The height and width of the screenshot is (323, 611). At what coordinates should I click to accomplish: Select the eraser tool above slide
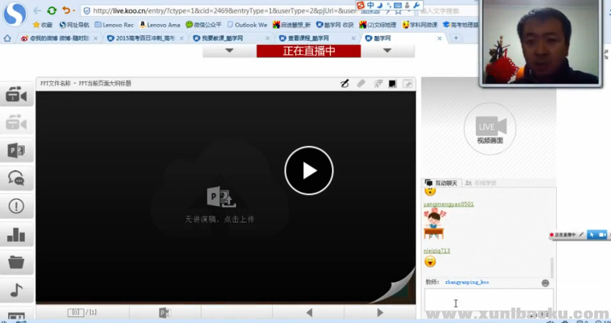(x=361, y=83)
